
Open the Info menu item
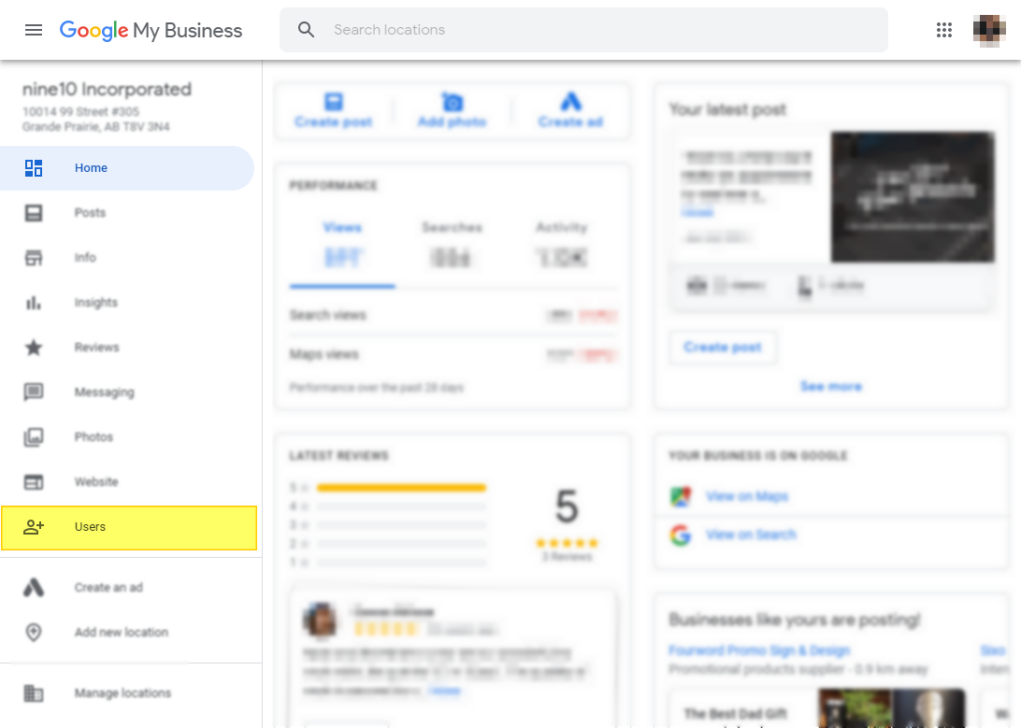(x=85, y=258)
